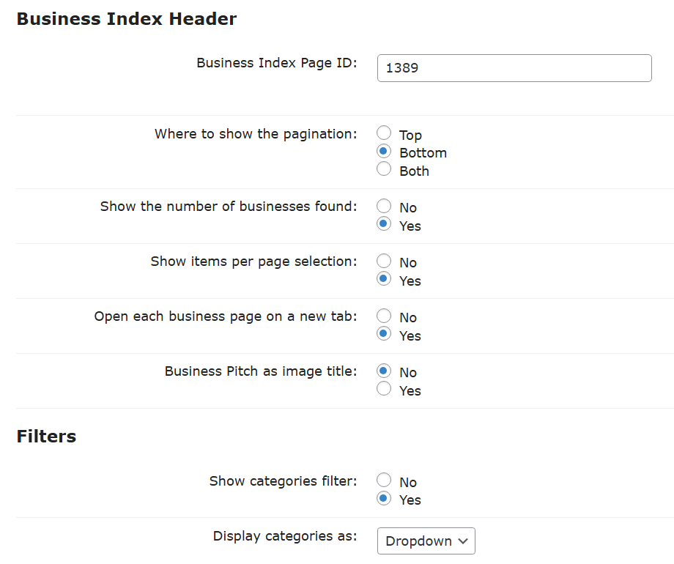Click the 'Show categories filter' label
This screenshot has height=564, width=674.
(284, 481)
